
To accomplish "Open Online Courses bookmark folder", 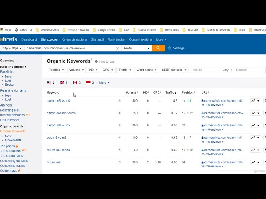I will click(x=47, y=30).
